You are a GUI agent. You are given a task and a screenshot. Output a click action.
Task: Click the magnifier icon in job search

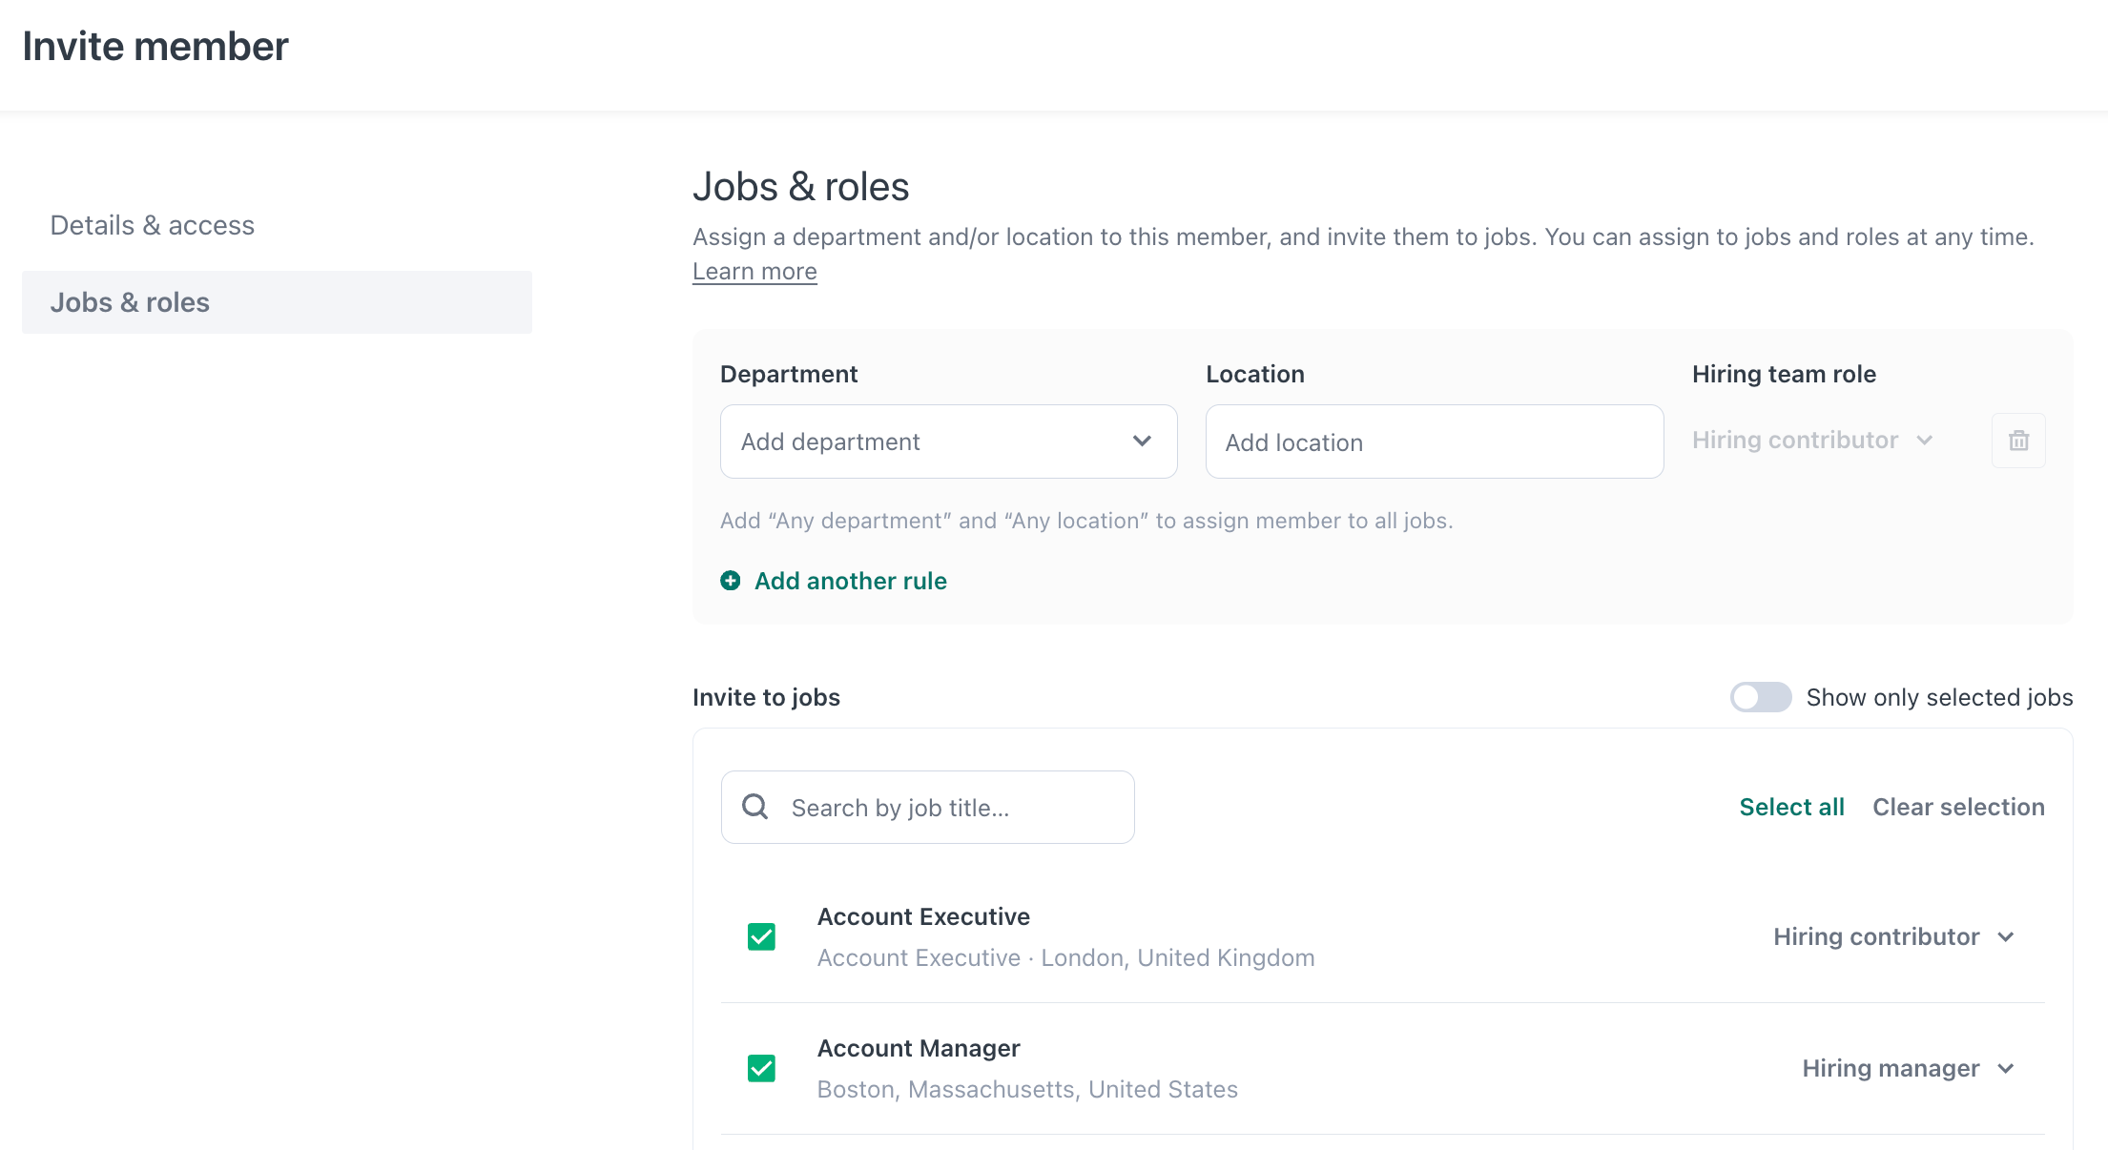click(755, 807)
